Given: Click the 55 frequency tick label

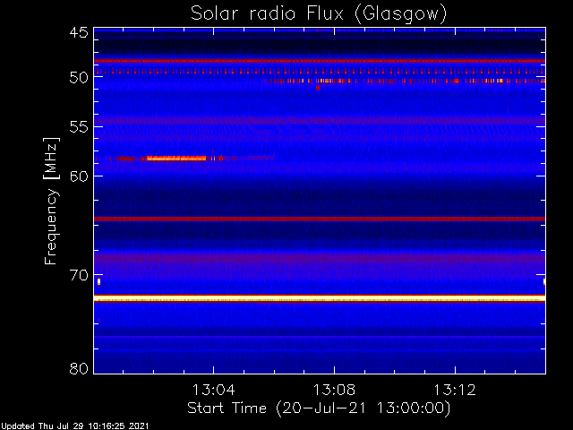Looking at the screenshot, I should (x=79, y=127).
